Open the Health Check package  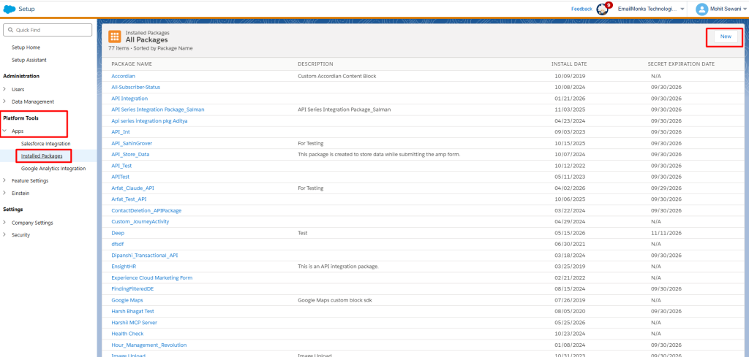[x=127, y=334]
